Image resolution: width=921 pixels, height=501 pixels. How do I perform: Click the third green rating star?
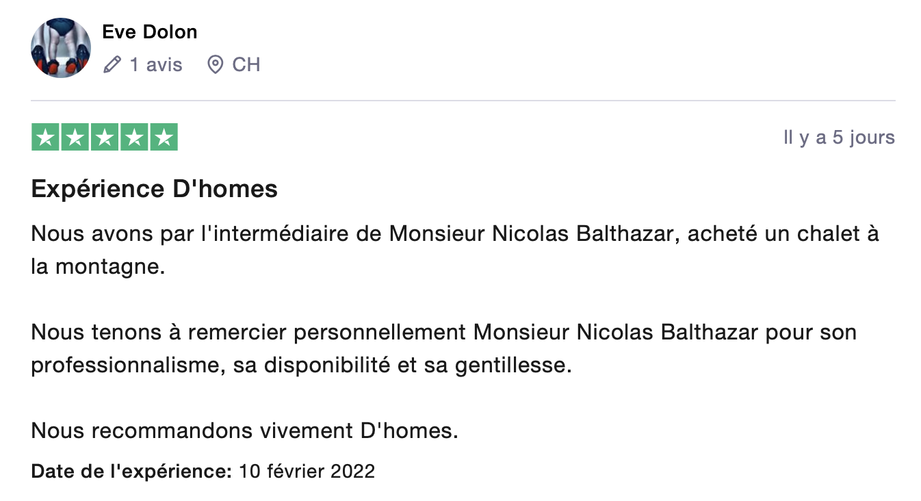click(105, 138)
